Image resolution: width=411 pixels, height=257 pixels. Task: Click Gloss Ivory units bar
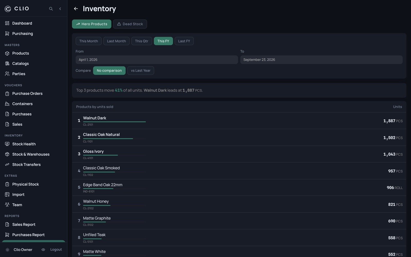click(x=114, y=155)
